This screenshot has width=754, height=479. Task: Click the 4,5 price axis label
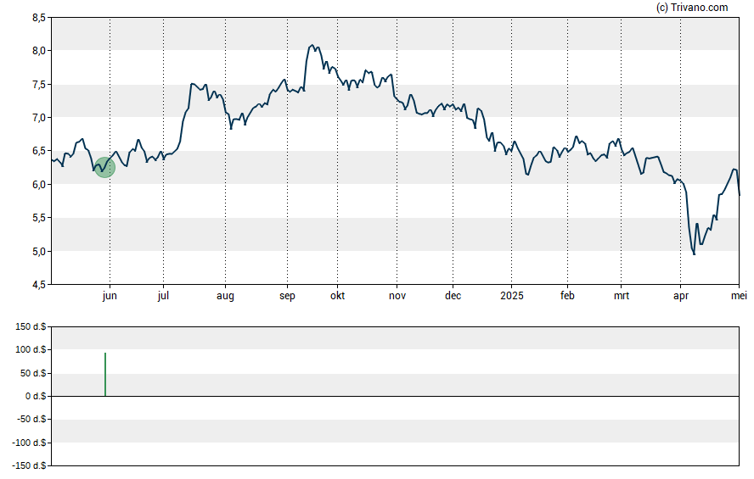pyautogui.click(x=39, y=285)
